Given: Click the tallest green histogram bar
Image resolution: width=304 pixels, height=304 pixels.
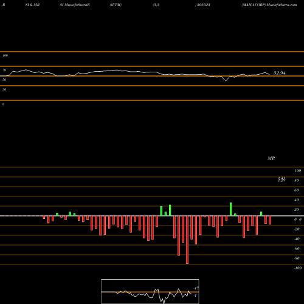Looking at the screenshot, I should pos(231,209).
